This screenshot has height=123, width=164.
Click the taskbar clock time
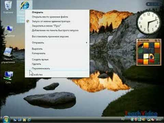click(159, 120)
